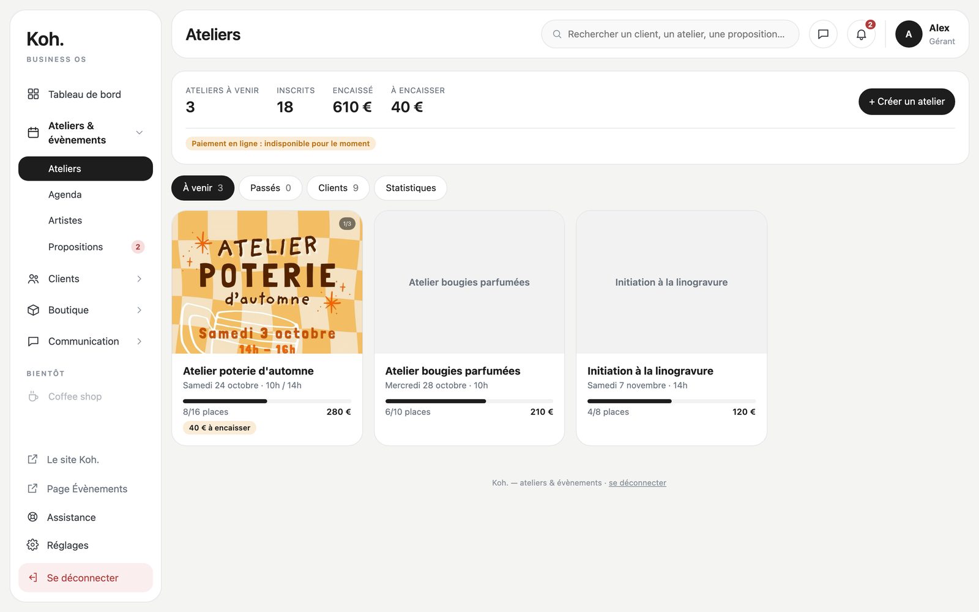This screenshot has width=979, height=612.
Task: Click the Atelier poterie places progress bar
Action: coord(267,401)
